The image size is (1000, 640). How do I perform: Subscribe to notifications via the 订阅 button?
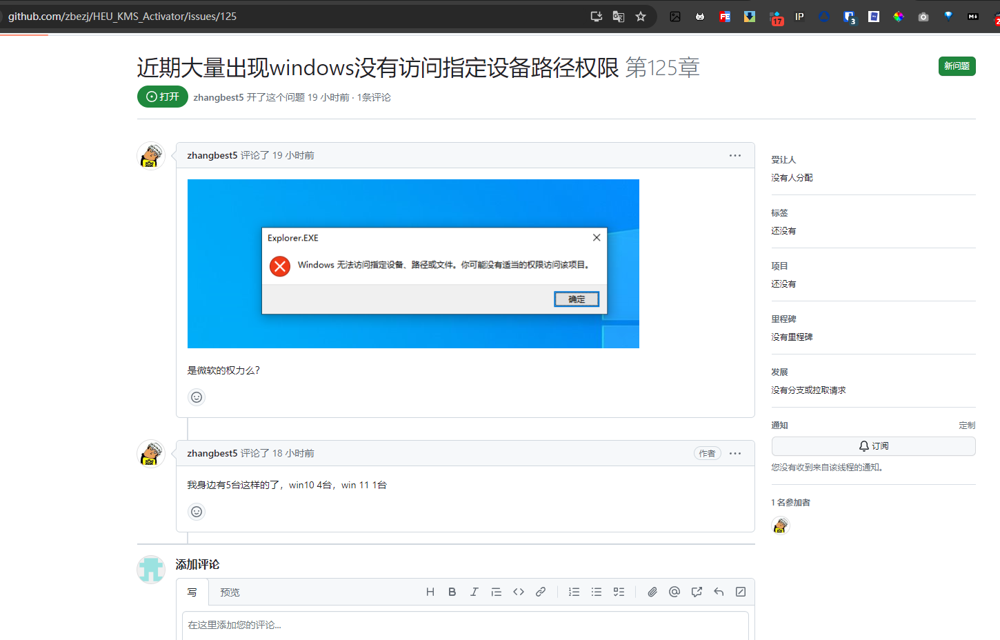[873, 446]
